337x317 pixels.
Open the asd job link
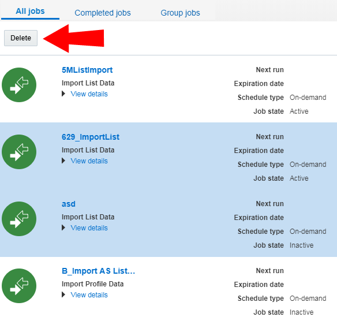(x=69, y=204)
